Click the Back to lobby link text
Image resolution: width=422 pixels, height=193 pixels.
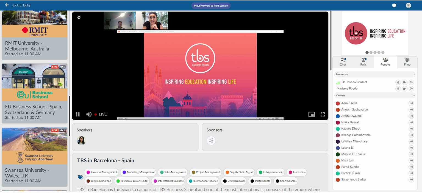(21, 5)
